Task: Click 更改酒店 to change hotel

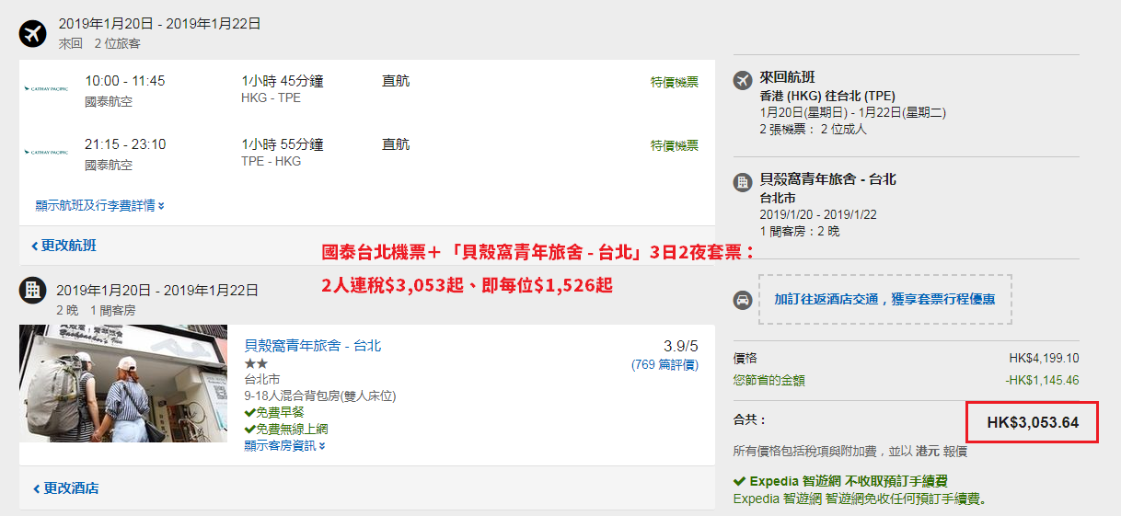Action: coord(65,488)
